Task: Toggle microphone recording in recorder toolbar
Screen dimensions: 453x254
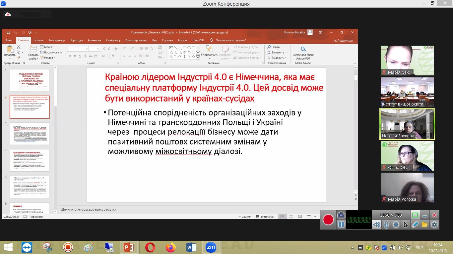Action: 386,225
